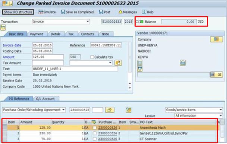
Task: Open PO link in CT Scanner row
Action: point(108,139)
